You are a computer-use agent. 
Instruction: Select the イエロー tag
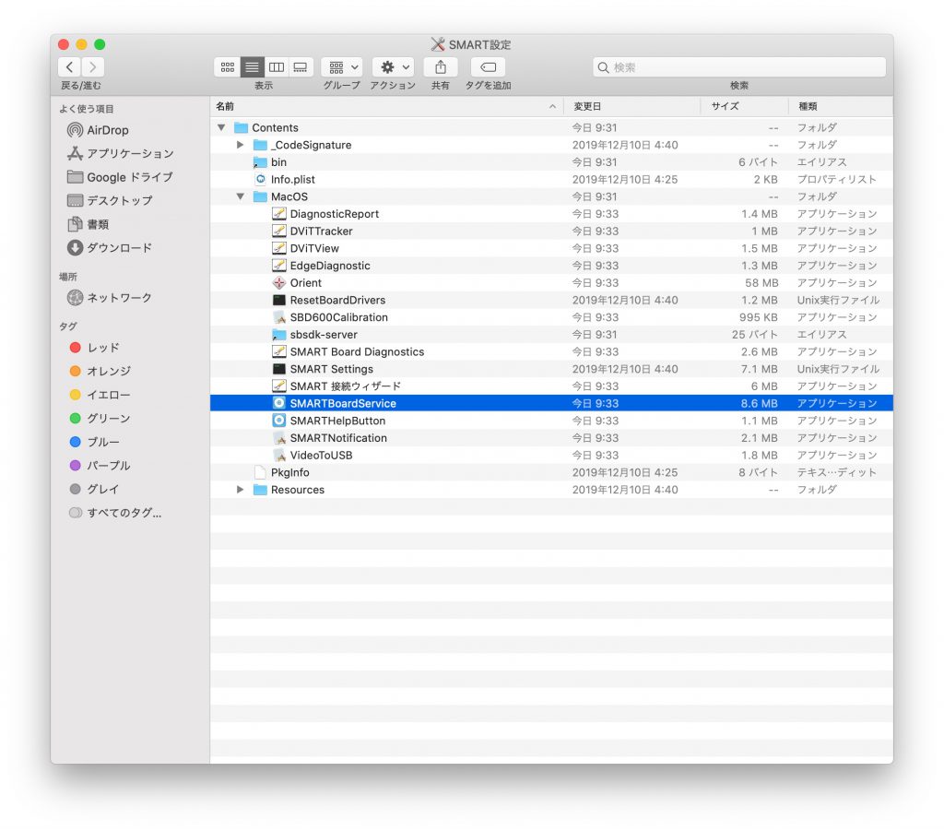tap(100, 395)
